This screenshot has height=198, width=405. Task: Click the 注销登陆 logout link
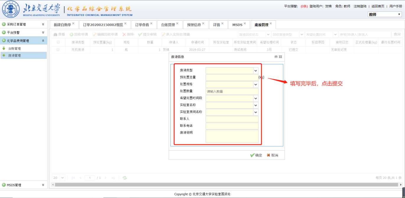coord(360,6)
